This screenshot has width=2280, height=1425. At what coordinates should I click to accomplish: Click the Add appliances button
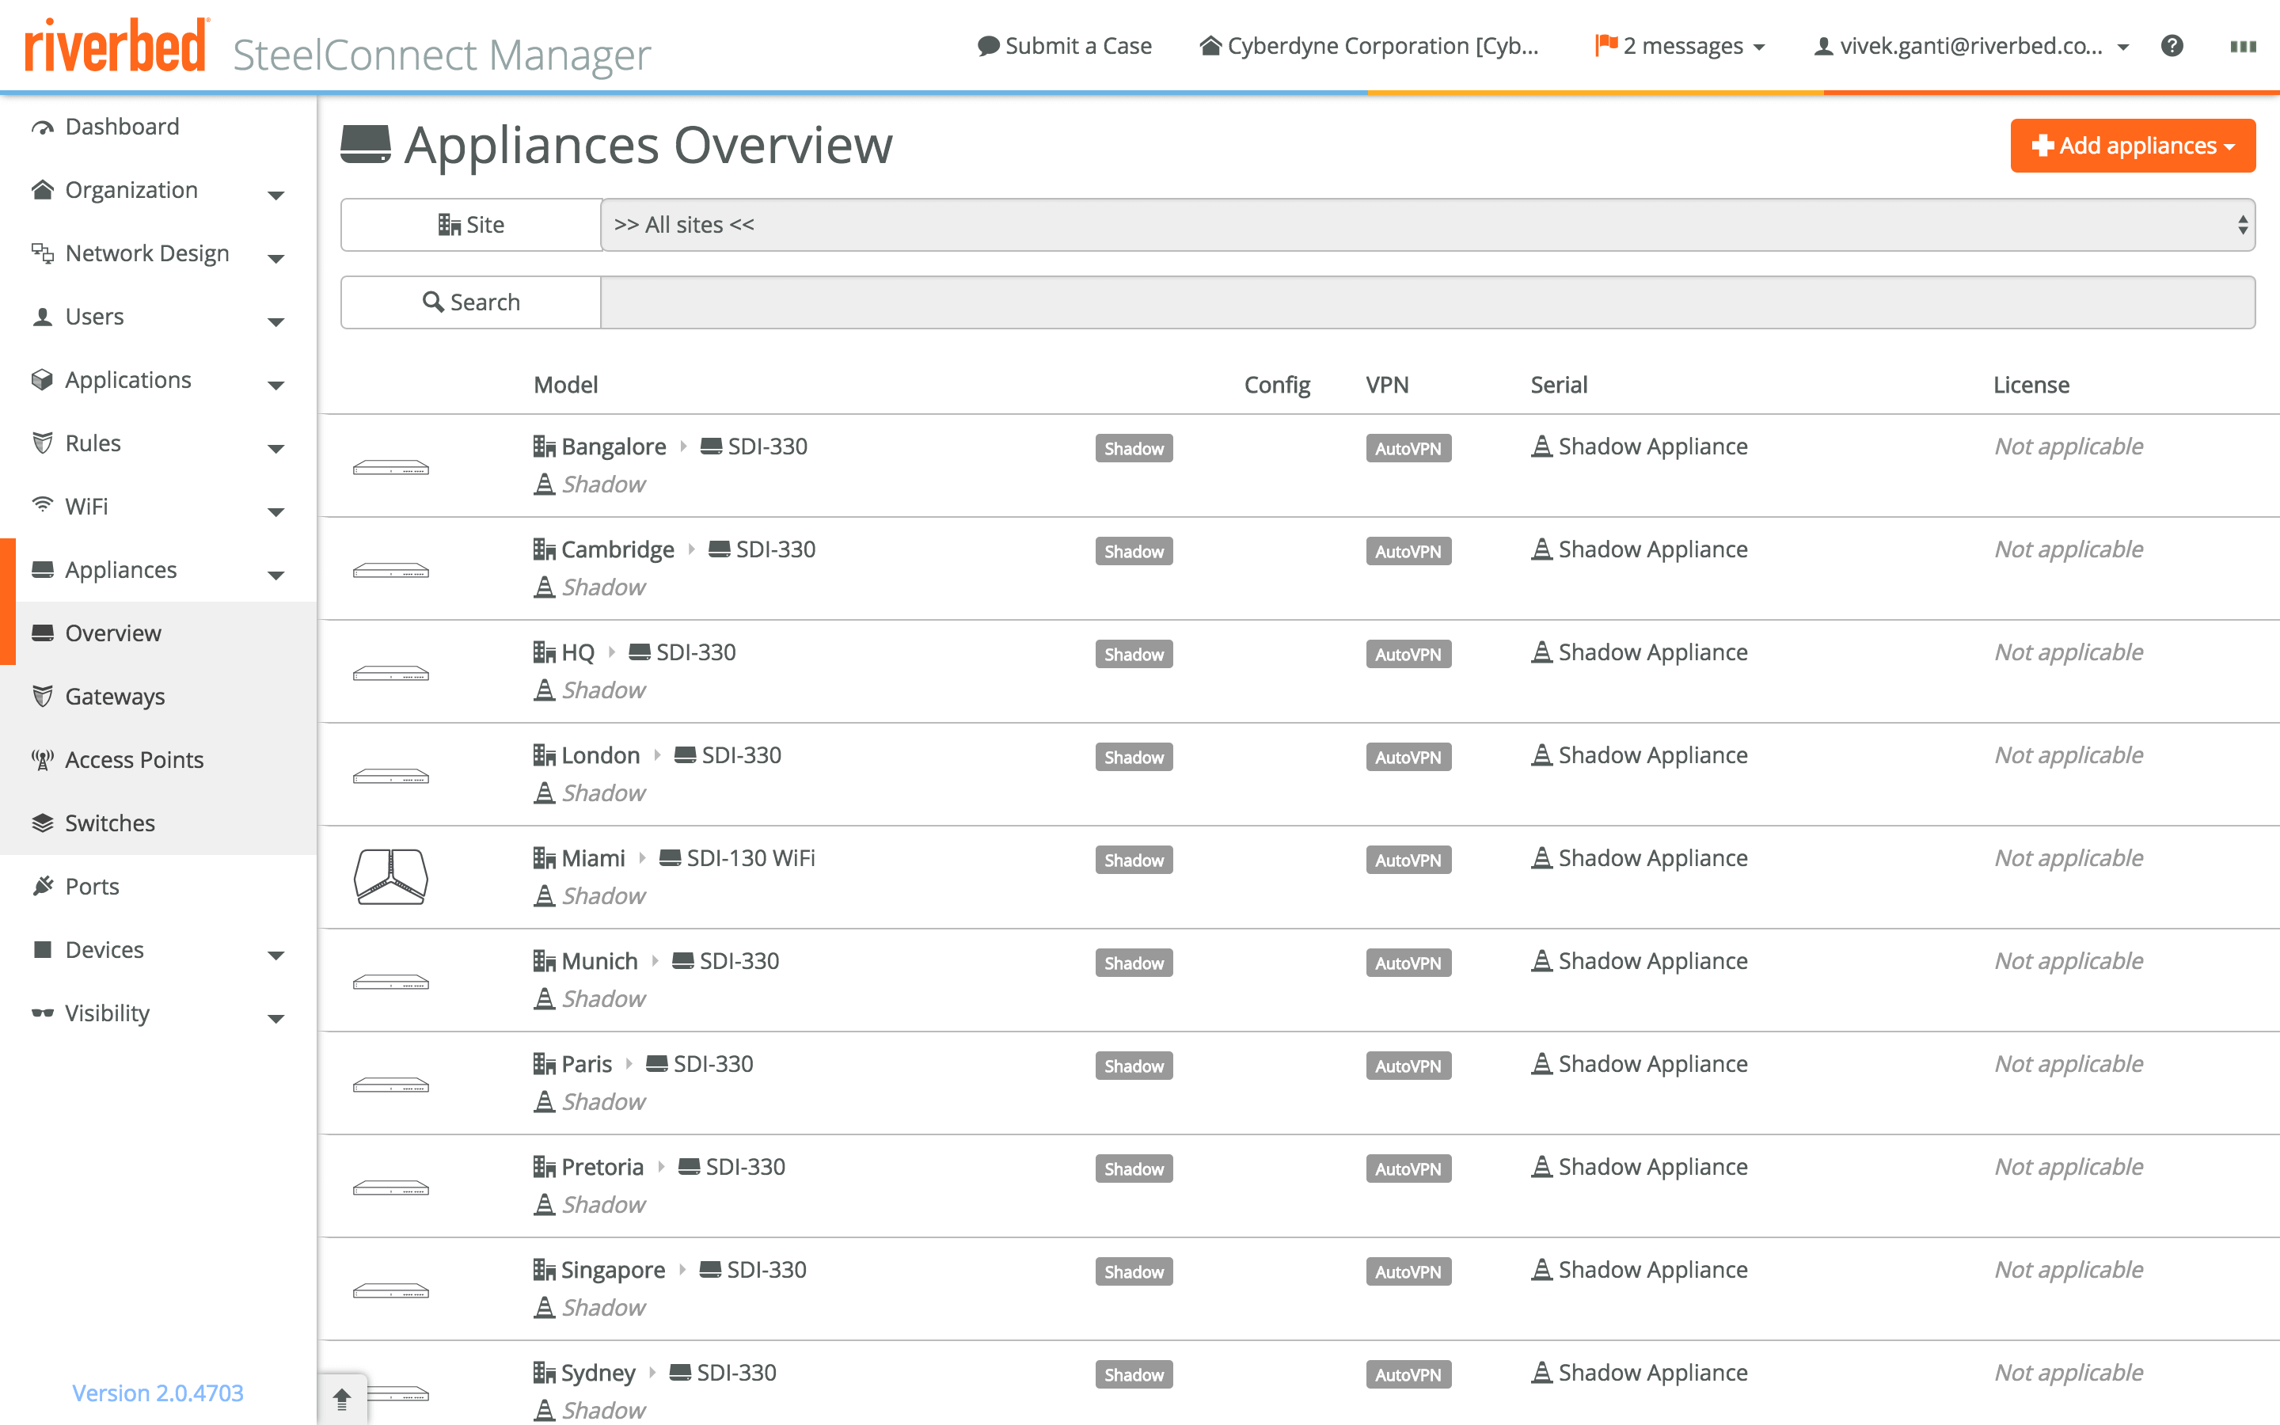click(x=2132, y=145)
